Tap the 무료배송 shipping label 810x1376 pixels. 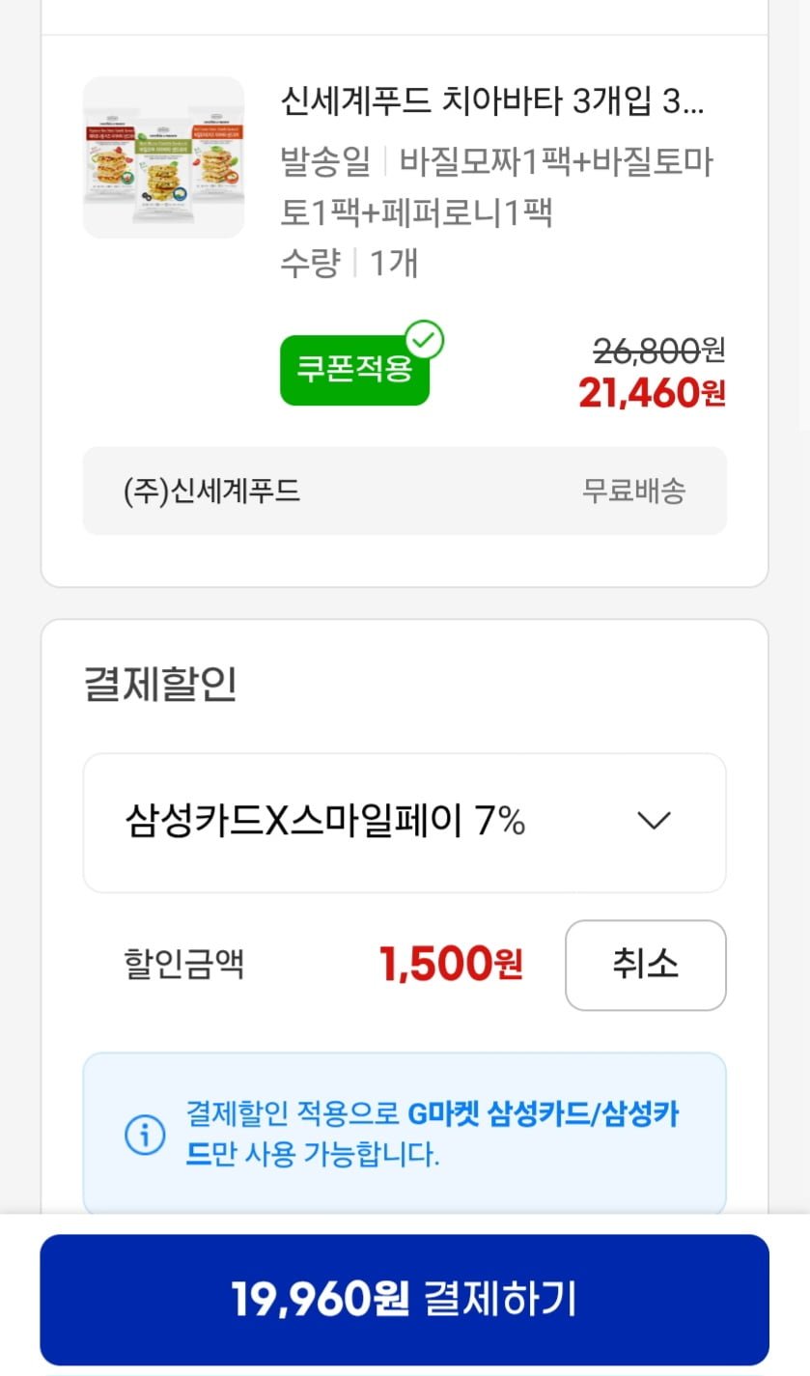click(633, 491)
